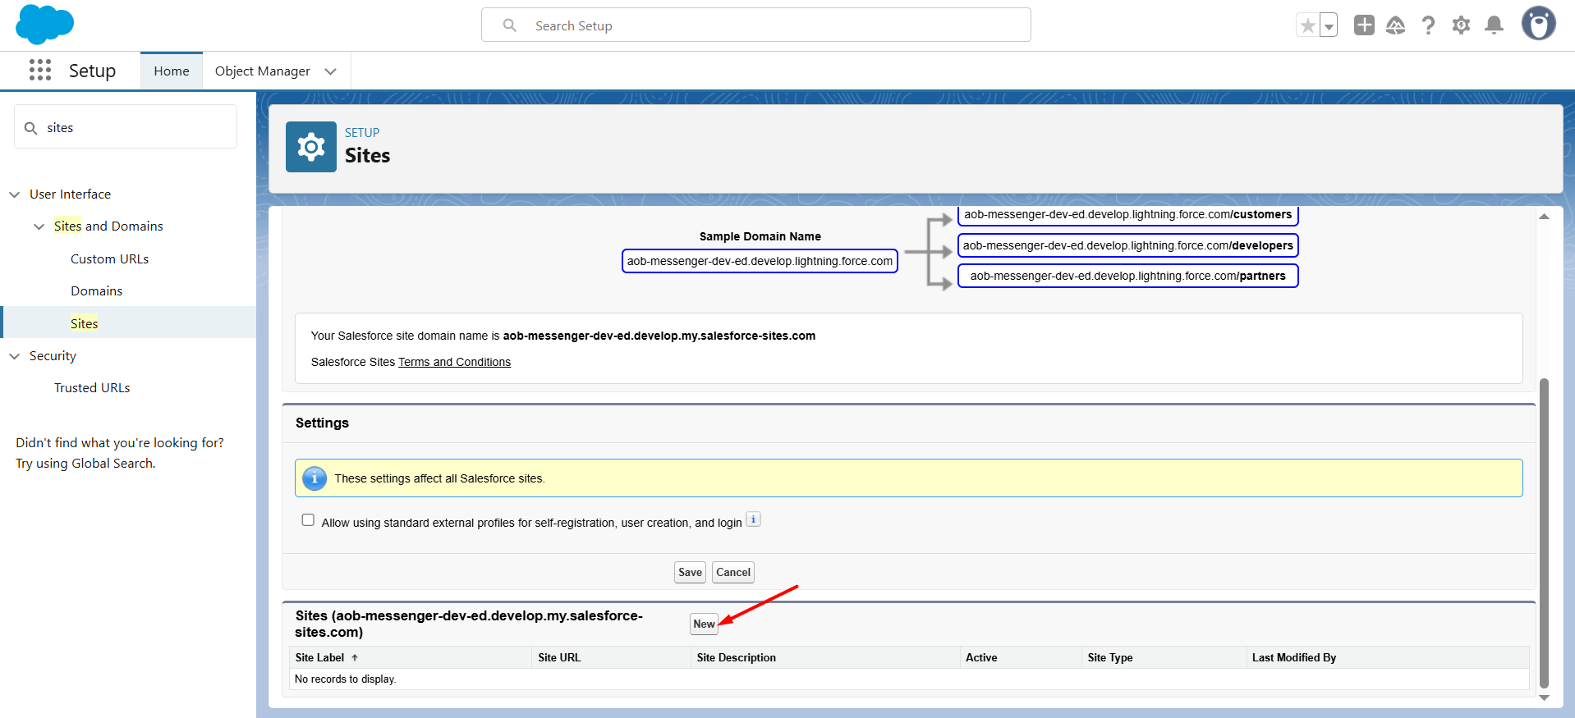Image resolution: width=1575 pixels, height=718 pixels.
Task: Open the Help question mark icon
Action: 1429,25
